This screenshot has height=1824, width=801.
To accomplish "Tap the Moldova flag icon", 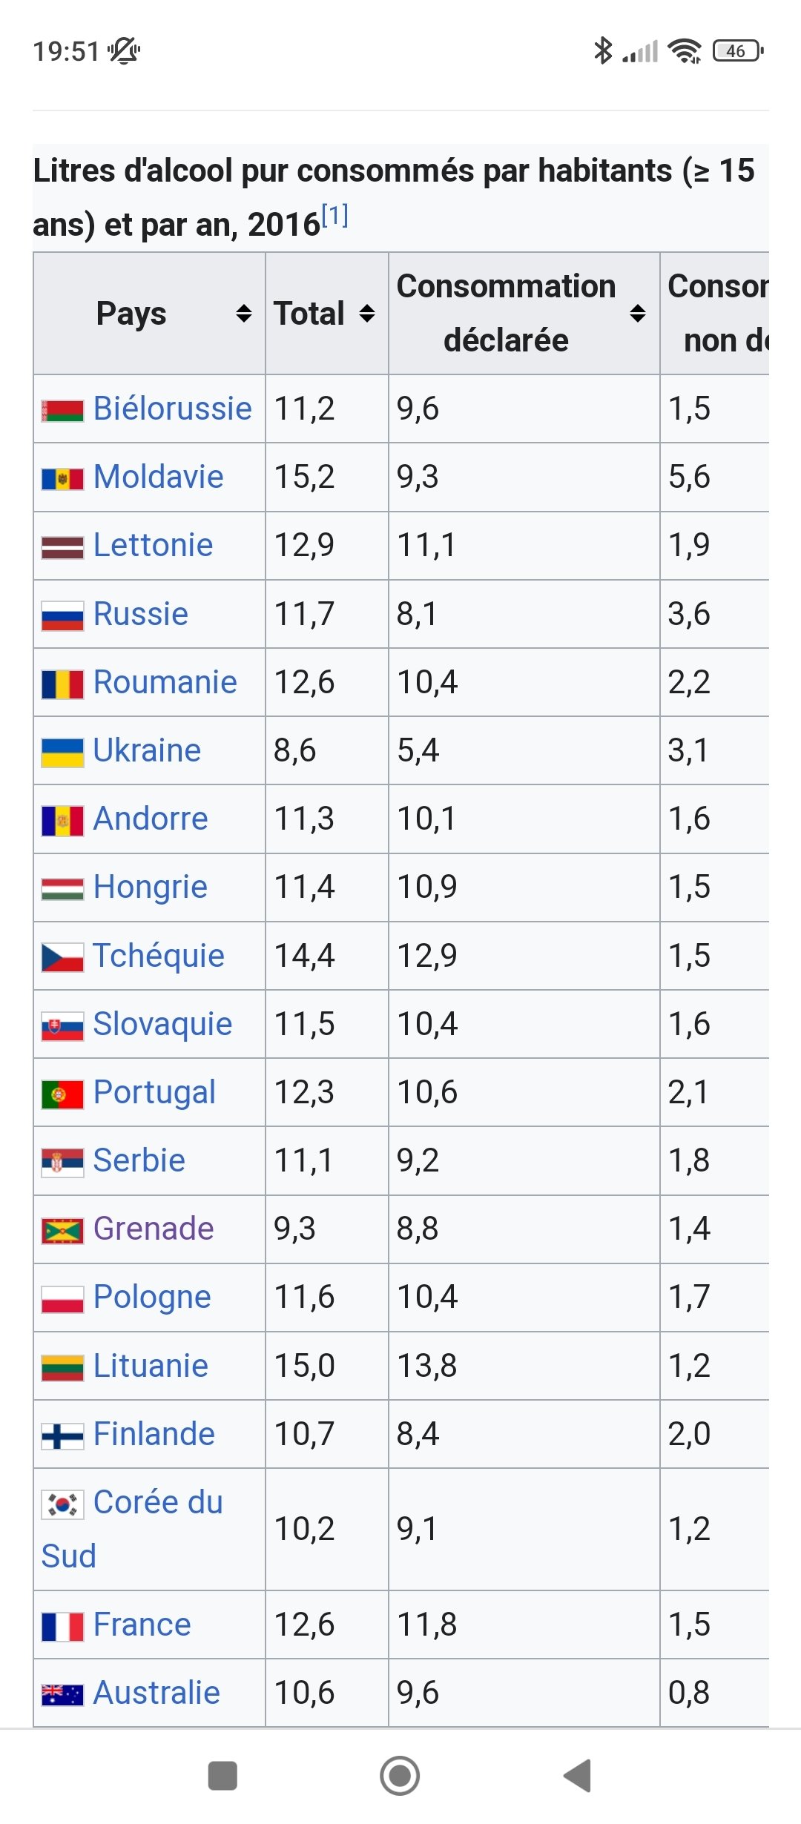I will coord(62,478).
